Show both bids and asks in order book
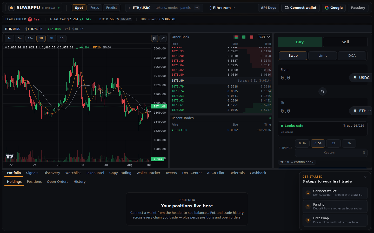Image resolution: width=374 pixels, height=233 pixels. click(236, 37)
